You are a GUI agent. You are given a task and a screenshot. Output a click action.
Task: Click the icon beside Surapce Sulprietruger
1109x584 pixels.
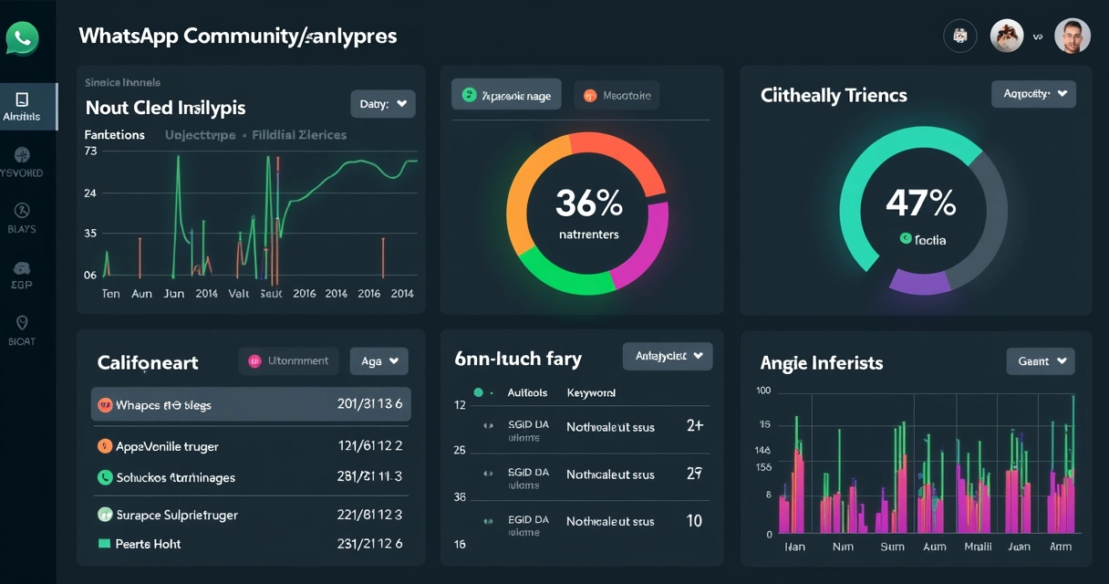[x=105, y=515]
